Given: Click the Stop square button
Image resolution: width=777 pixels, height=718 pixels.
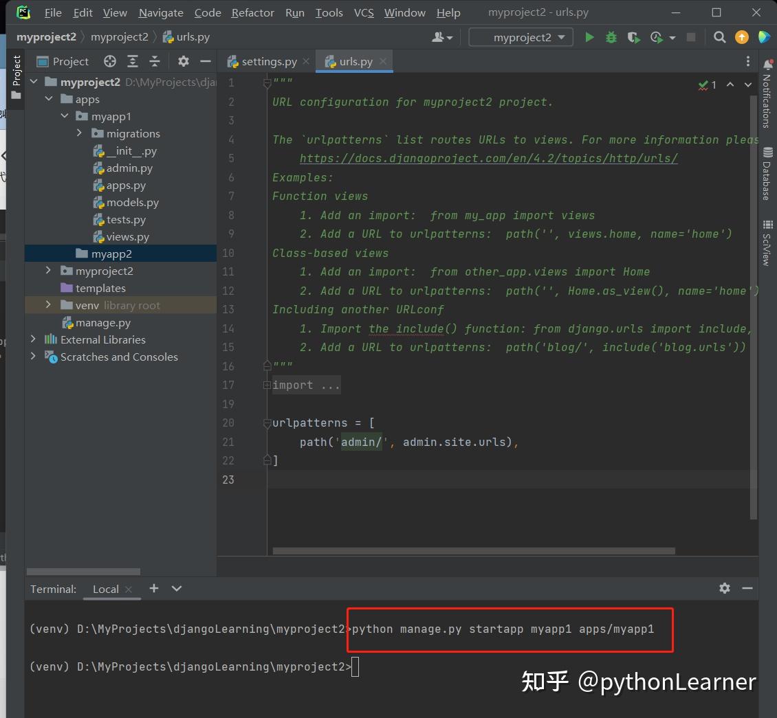Looking at the screenshot, I should pyautogui.click(x=691, y=37).
